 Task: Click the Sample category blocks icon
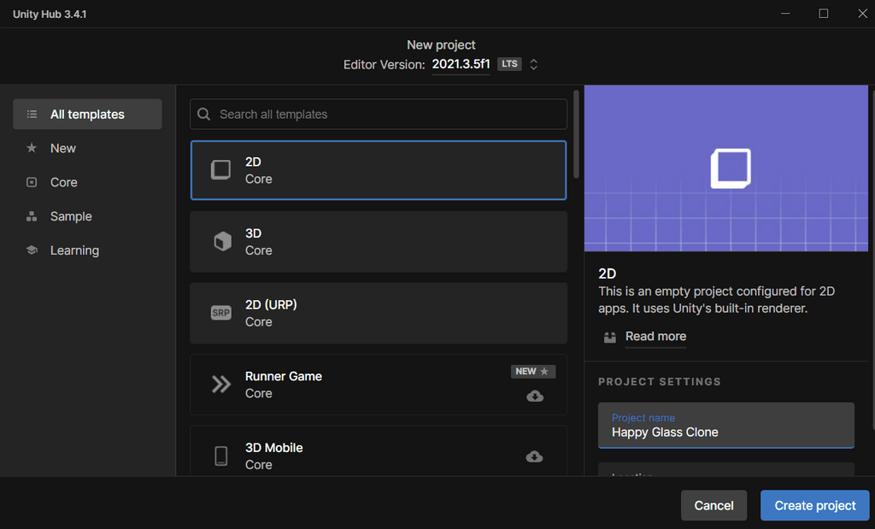tap(32, 216)
